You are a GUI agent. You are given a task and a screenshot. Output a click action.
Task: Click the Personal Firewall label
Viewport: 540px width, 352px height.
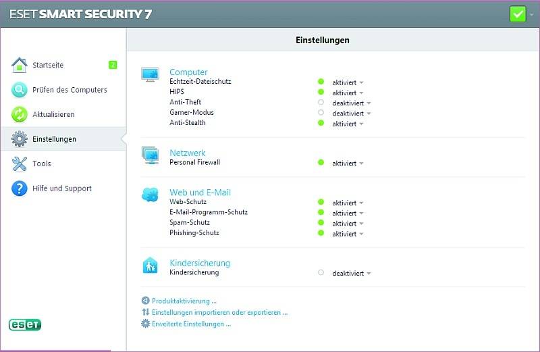tap(194, 162)
